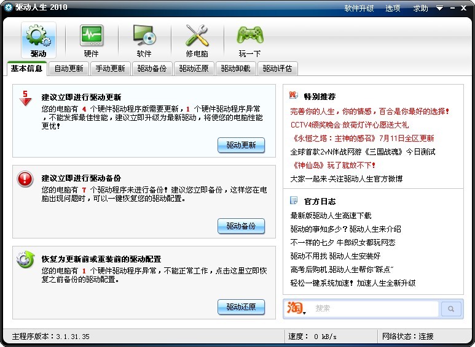
Task: Open the title bar dropdown arrow menu
Action: tap(439, 9)
